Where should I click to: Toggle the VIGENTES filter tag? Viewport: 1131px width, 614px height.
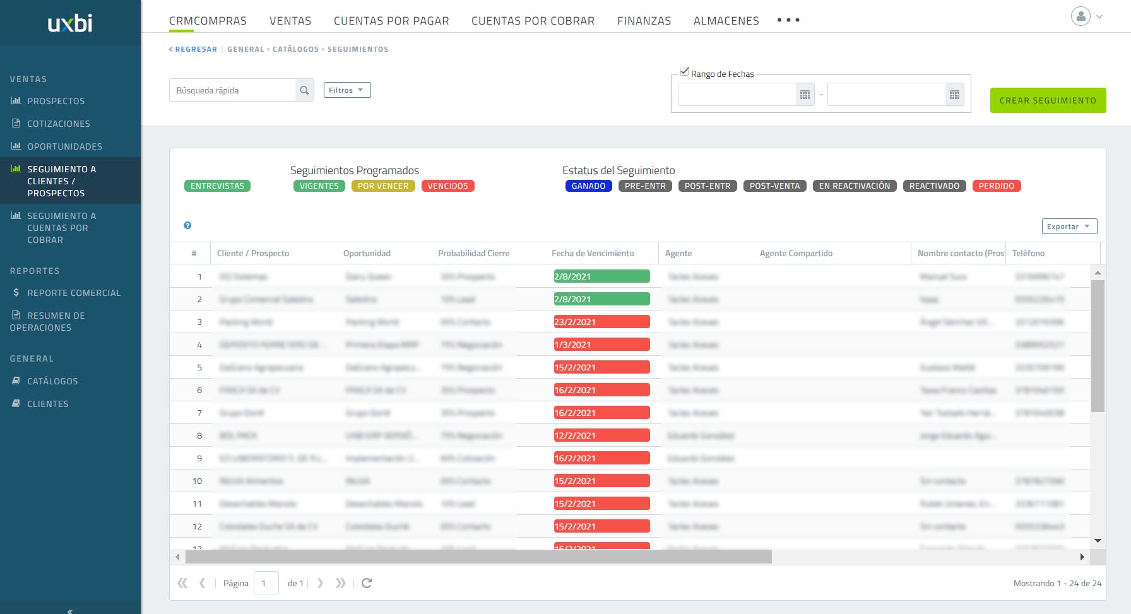(319, 186)
